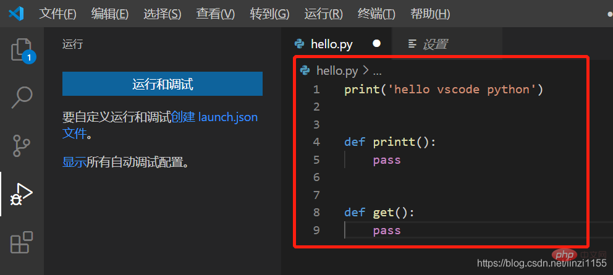The image size is (613, 275).
Task: Click 'def printt():' code line
Action: (390, 142)
